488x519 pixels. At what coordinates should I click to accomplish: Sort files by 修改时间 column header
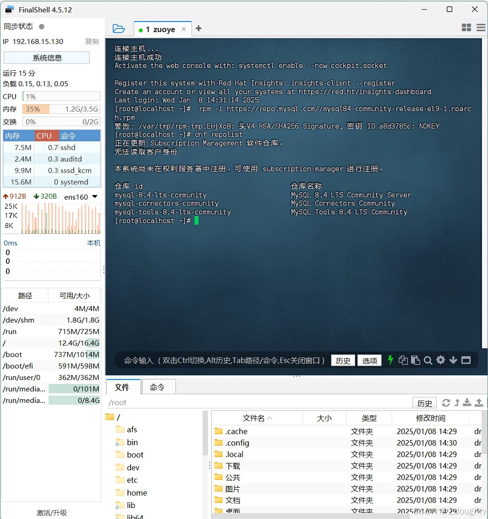click(430, 418)
